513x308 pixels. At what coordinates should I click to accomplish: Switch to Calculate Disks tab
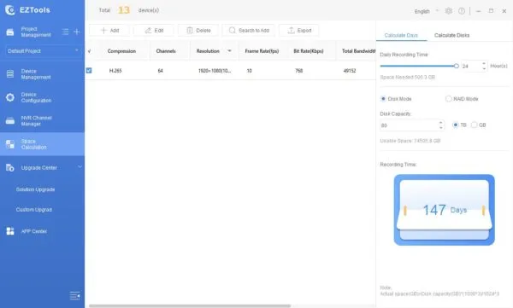pyautogui.click(x=451, y=35)
